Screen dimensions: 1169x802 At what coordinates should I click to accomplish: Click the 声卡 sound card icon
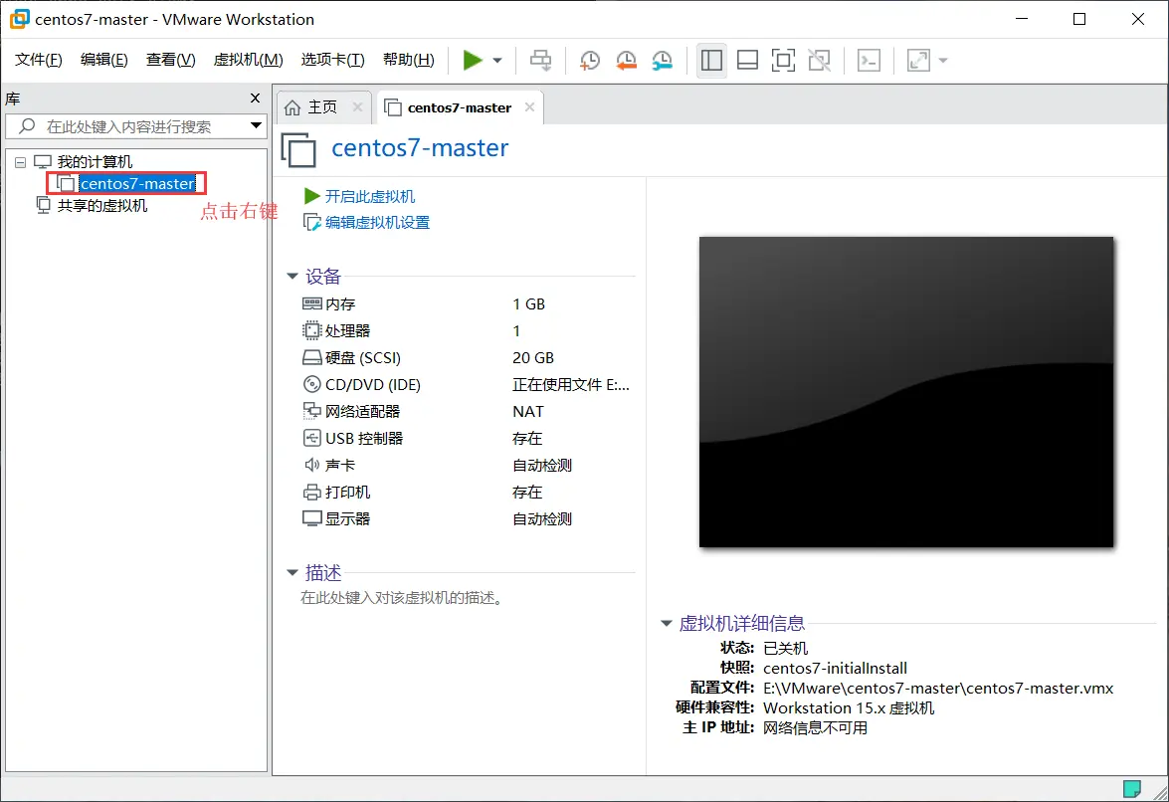[311, 465]
